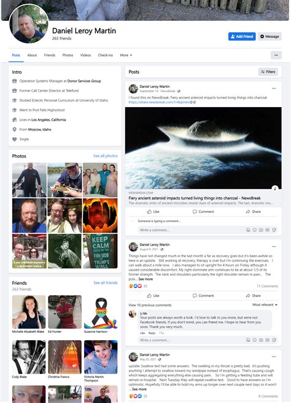Screen dimensions: 291x403
Task: Click sticker icon in second comment box
Action: [x=274, y=340]
